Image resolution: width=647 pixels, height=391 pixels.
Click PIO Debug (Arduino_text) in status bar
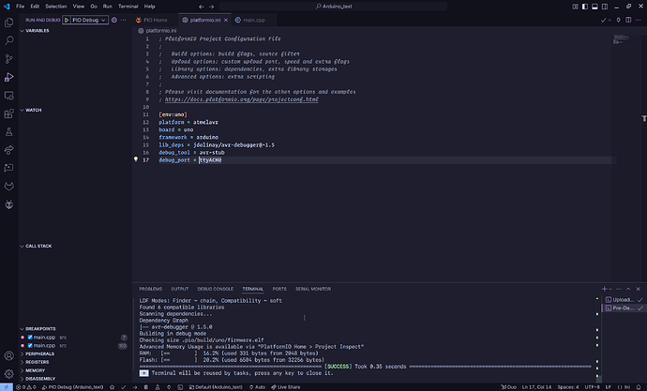pos(73,387)
